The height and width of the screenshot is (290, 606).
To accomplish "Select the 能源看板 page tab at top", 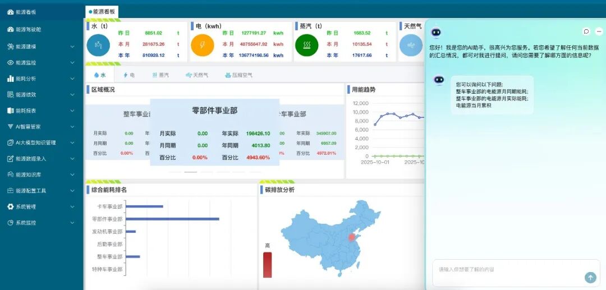I will click(102, 12).
